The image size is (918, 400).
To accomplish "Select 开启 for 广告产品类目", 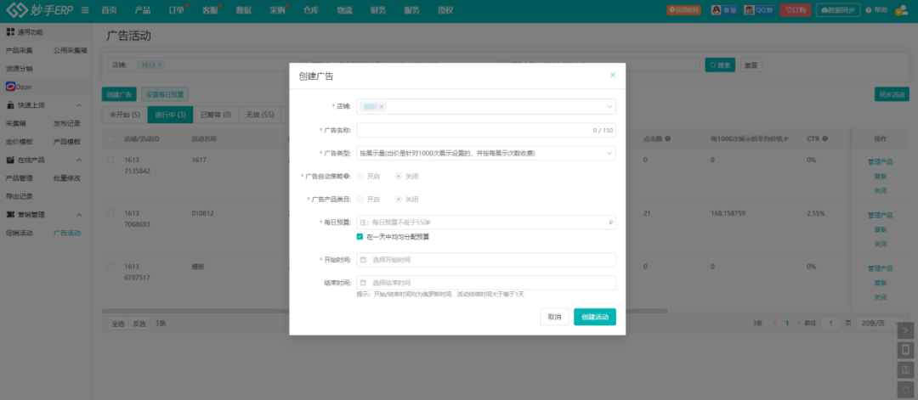I will point(360,199).
